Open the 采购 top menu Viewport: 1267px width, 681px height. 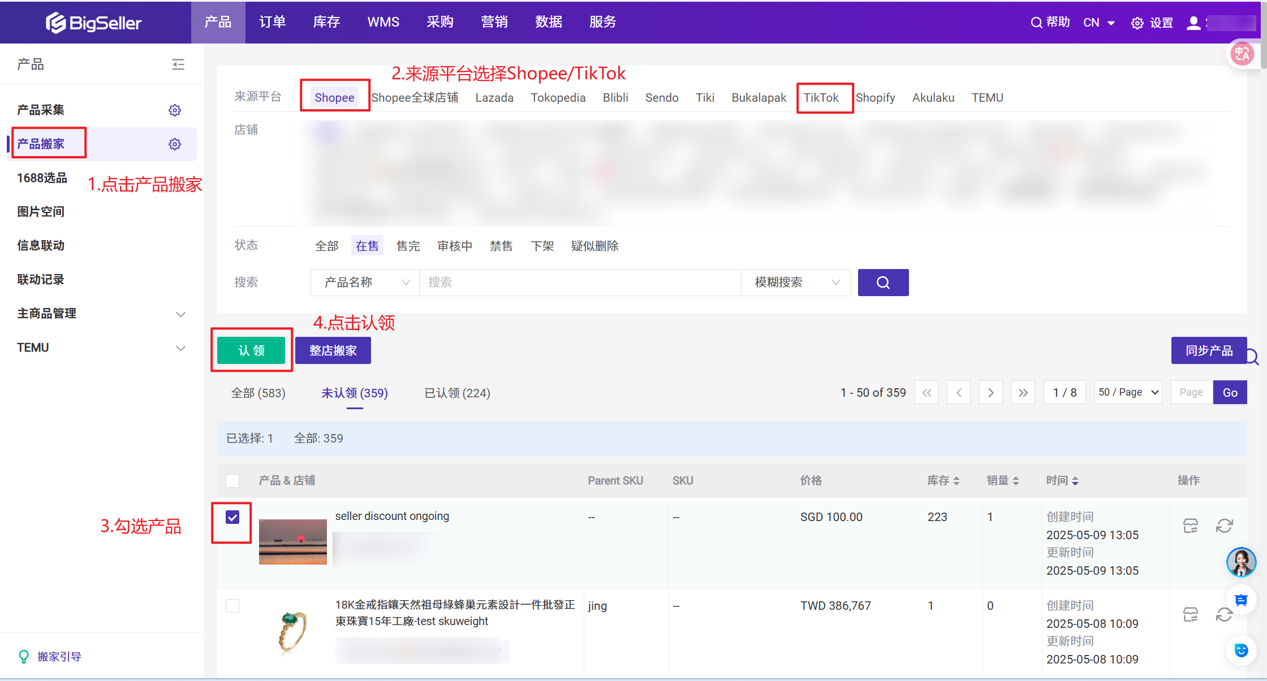click(440, 22)
